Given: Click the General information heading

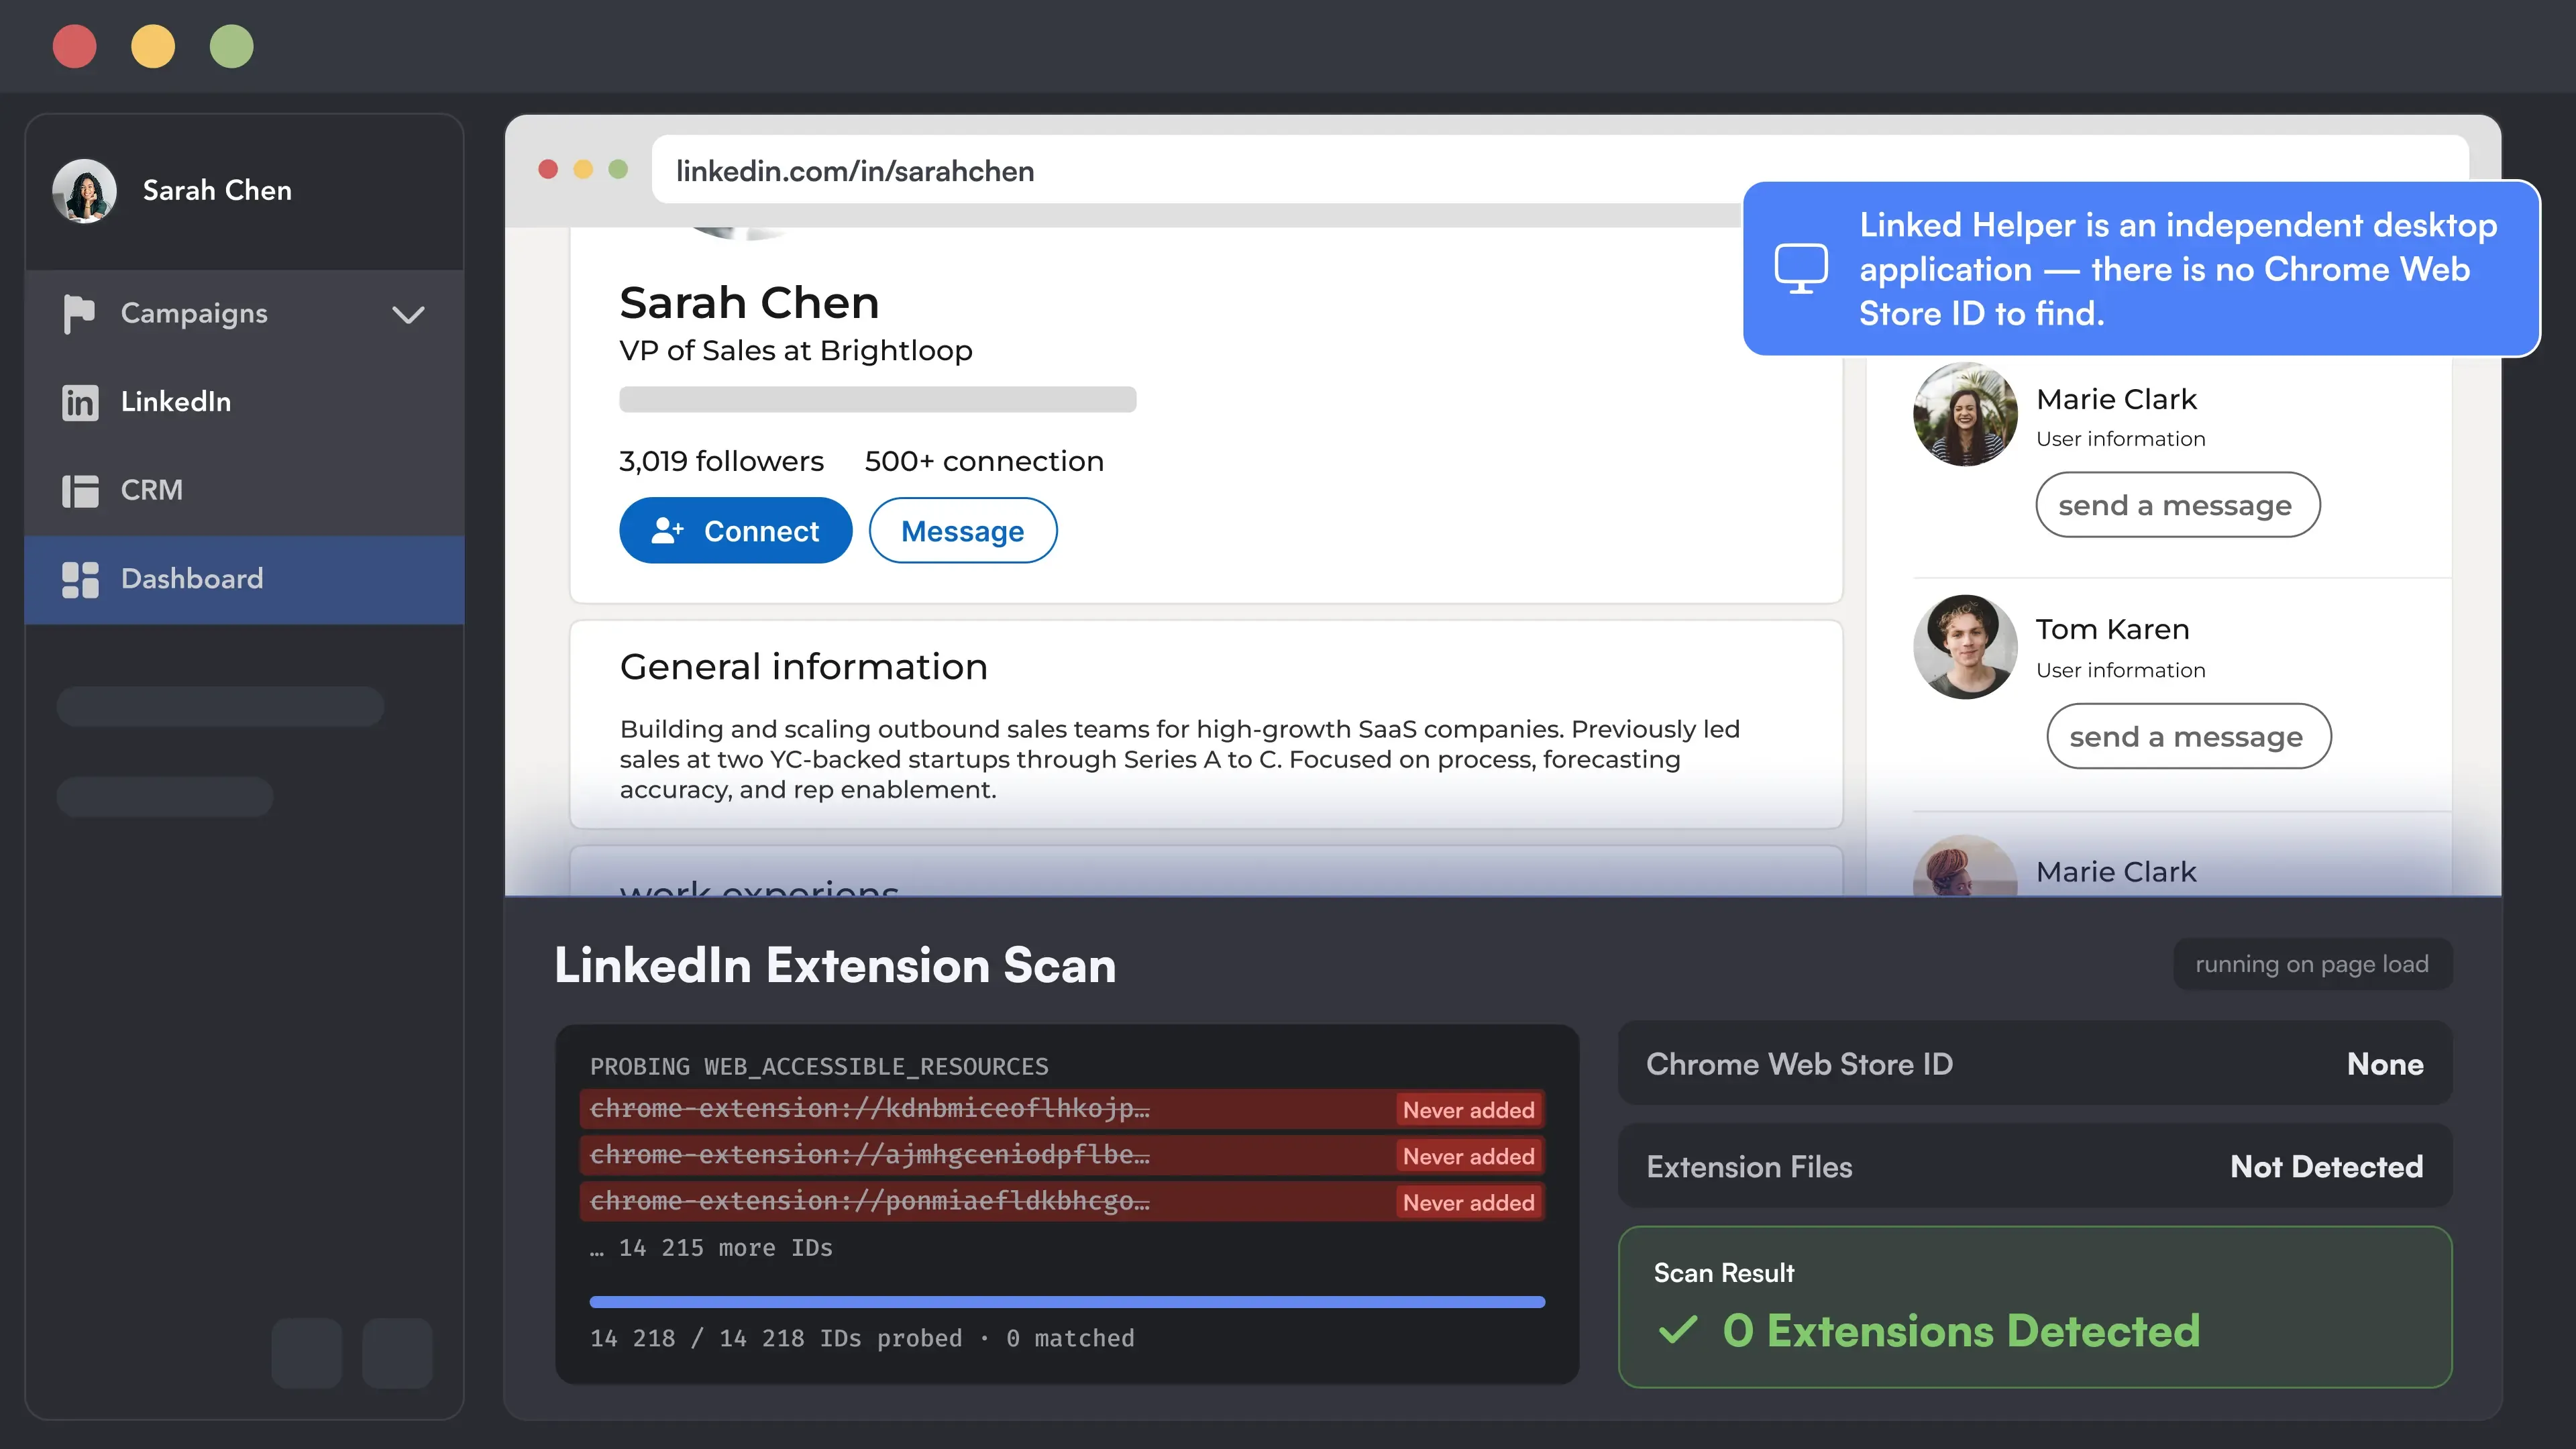Looking at the screenshot, I should (x=804, y=667).
